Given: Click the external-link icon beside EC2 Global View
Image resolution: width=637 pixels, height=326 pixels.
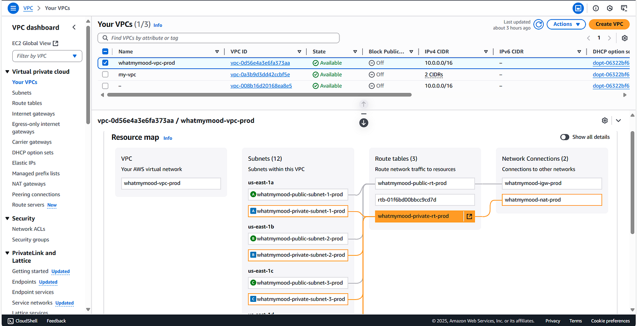Looking at the screenshot, I should coord(56,43).
